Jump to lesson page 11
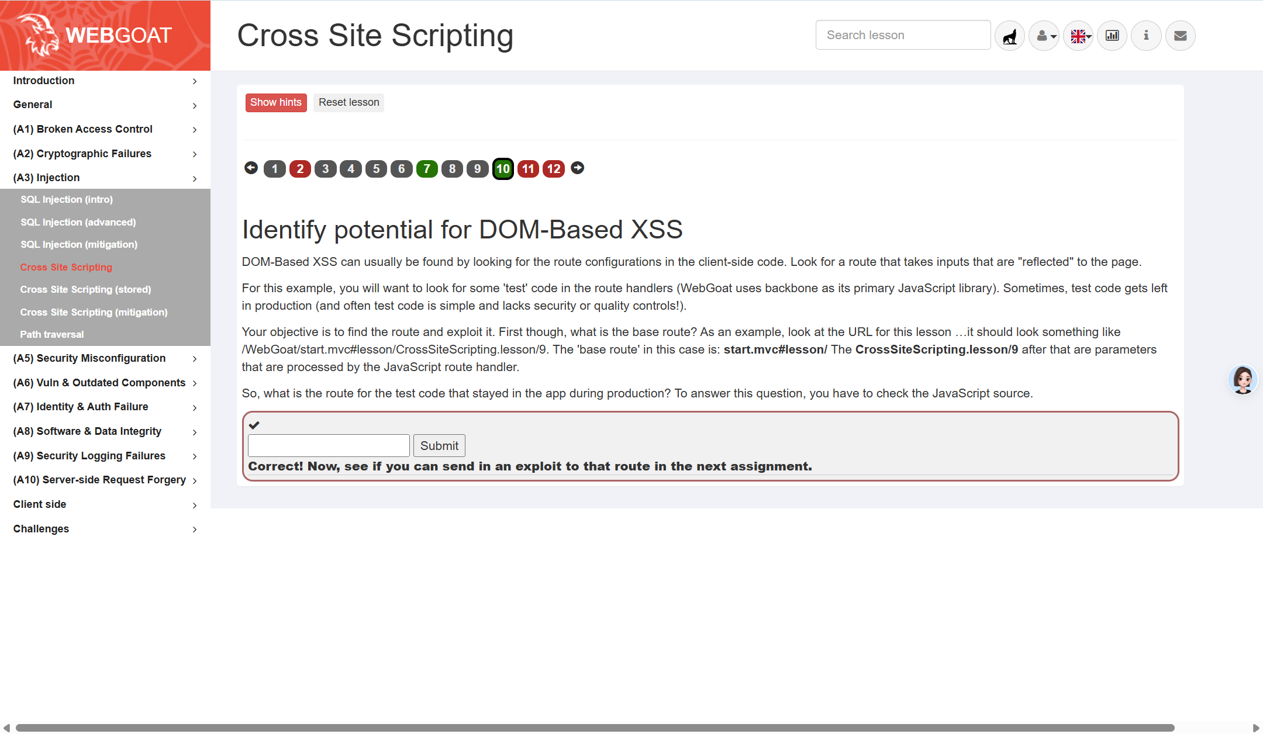Image resolution: width=1263 pixels, height=734 pixels. 528,169
